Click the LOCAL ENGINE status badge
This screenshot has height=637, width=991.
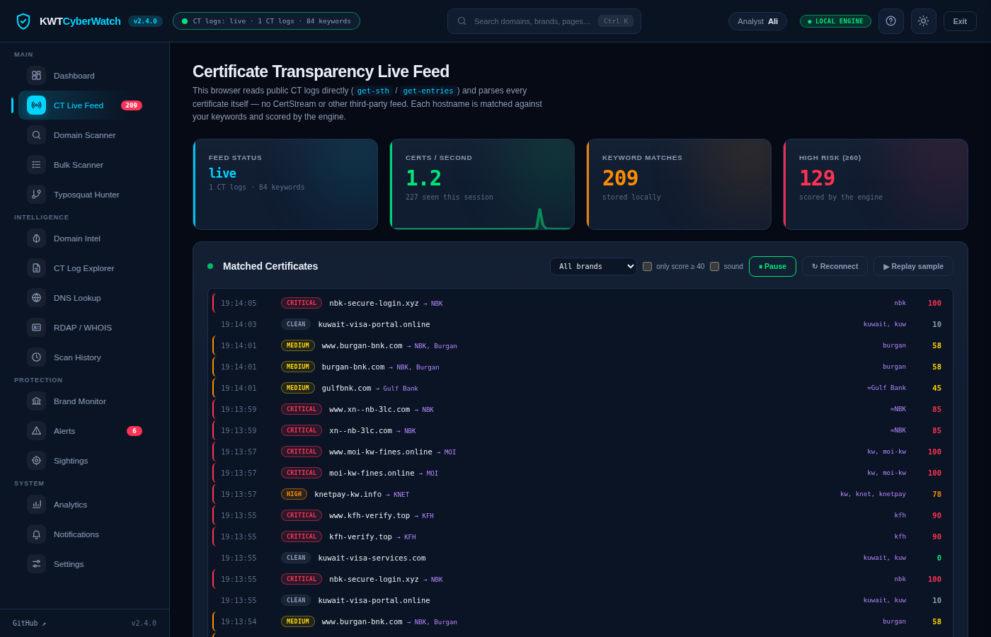tap(835, 21)
